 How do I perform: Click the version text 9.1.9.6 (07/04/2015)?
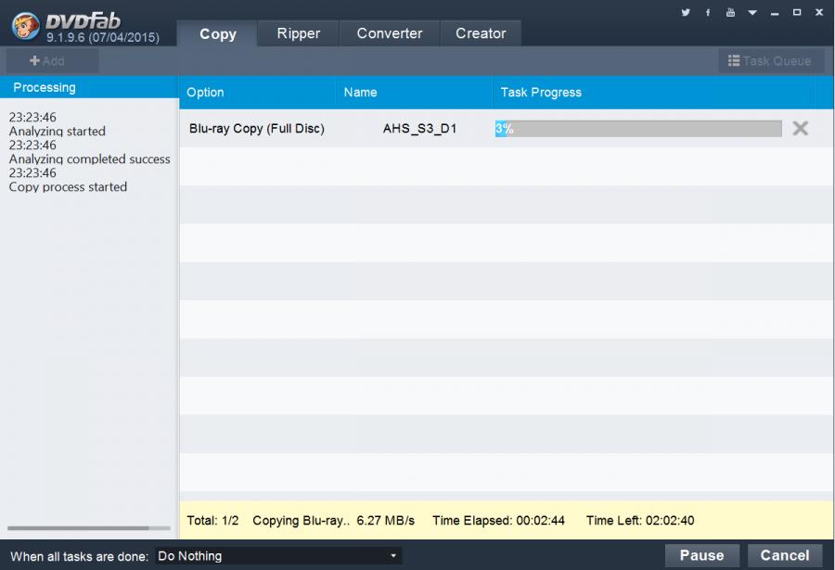tap(103, 37)
